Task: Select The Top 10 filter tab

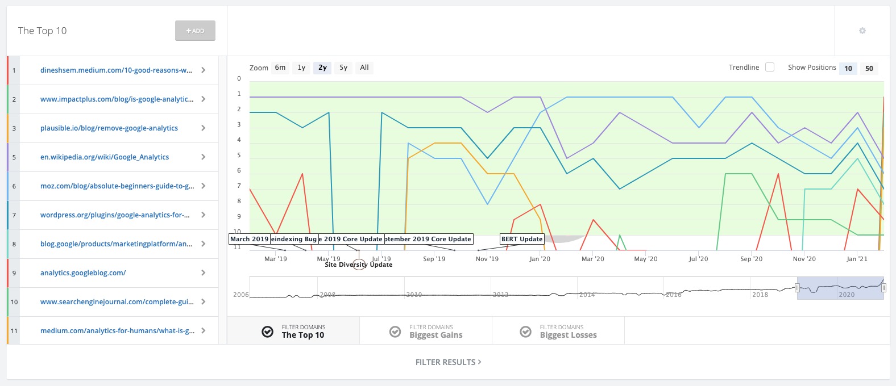Action: 293,331
